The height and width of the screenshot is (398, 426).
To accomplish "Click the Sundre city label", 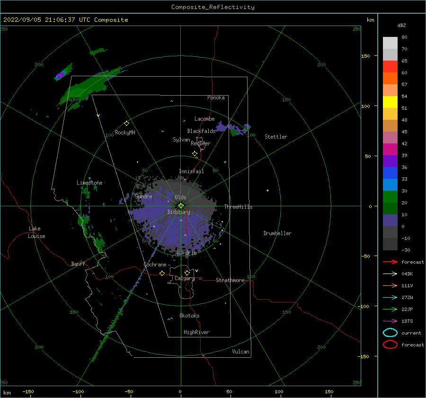I will click(x=143, y=196).
